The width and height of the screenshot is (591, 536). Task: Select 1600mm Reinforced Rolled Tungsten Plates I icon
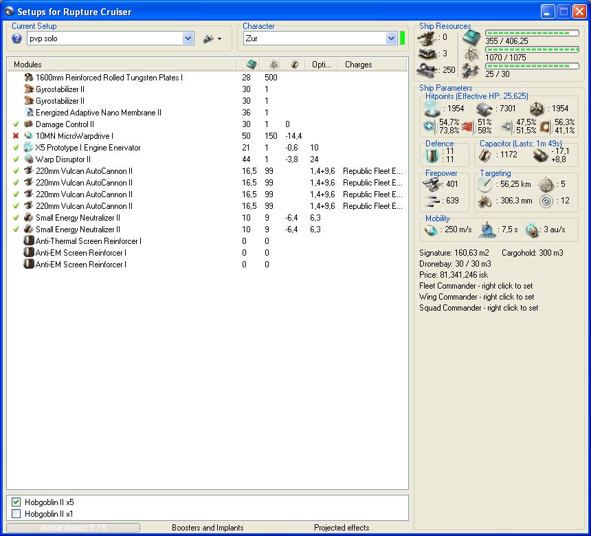[29, 77]
